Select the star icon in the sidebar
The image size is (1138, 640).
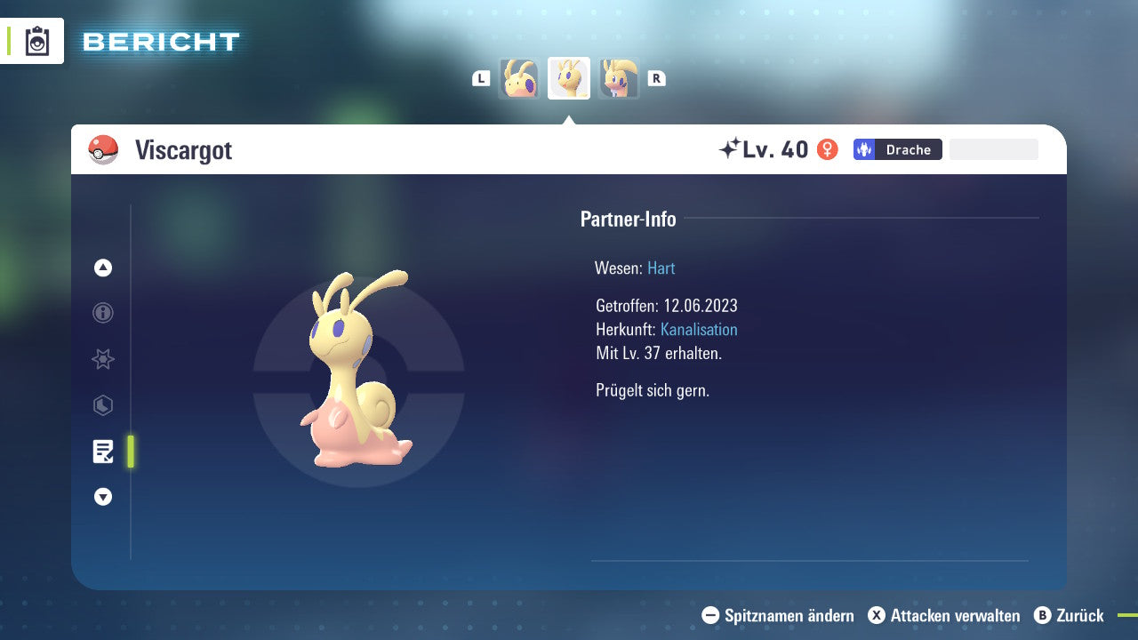click(102, 359)
